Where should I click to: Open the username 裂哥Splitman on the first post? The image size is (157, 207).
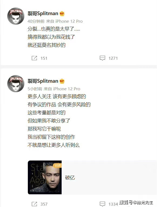click(43, 14)
